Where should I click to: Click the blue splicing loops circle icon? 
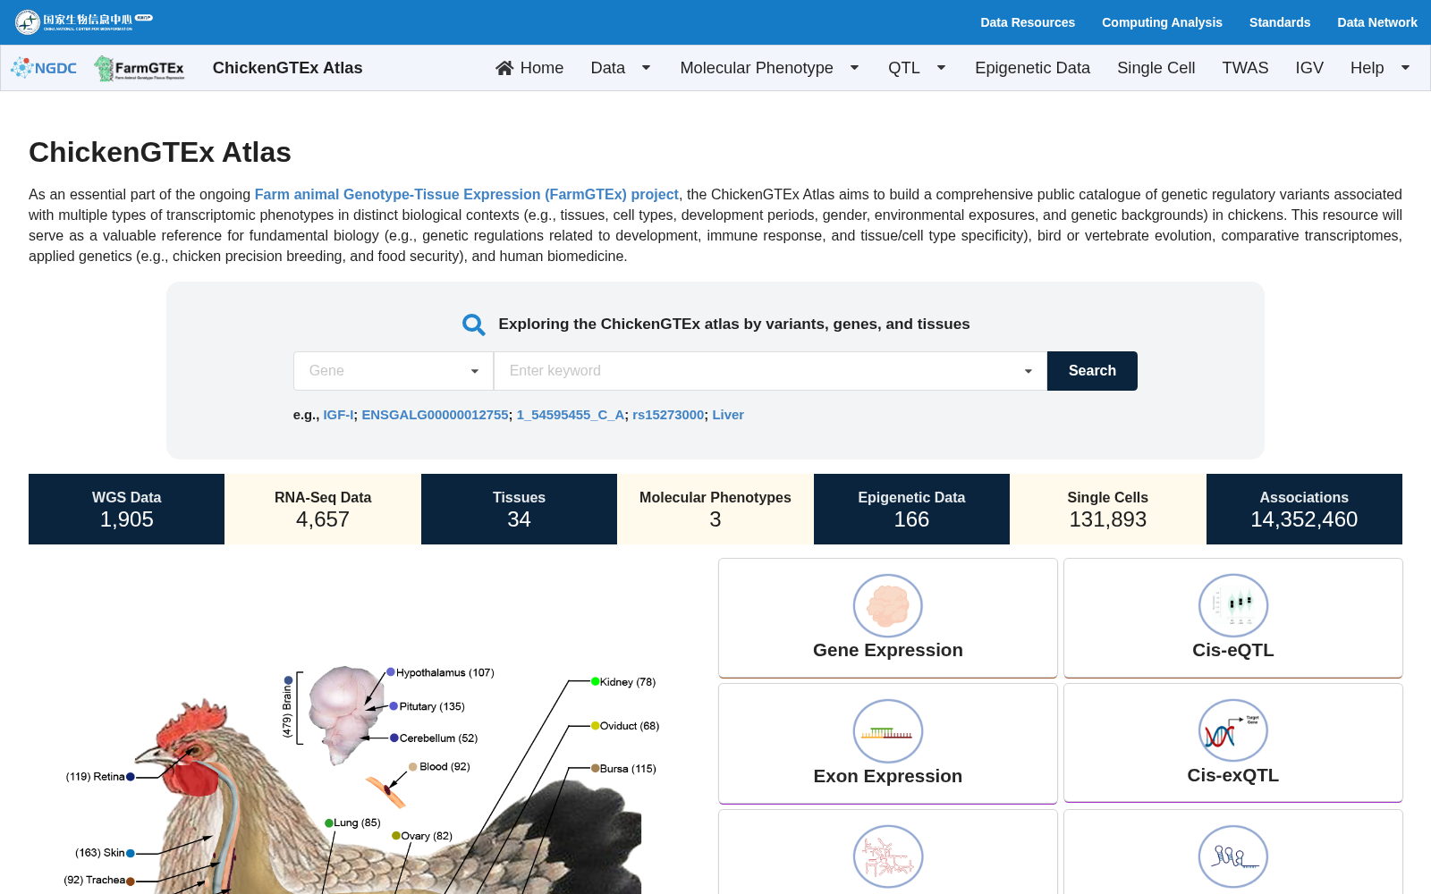click(1233, 856)
